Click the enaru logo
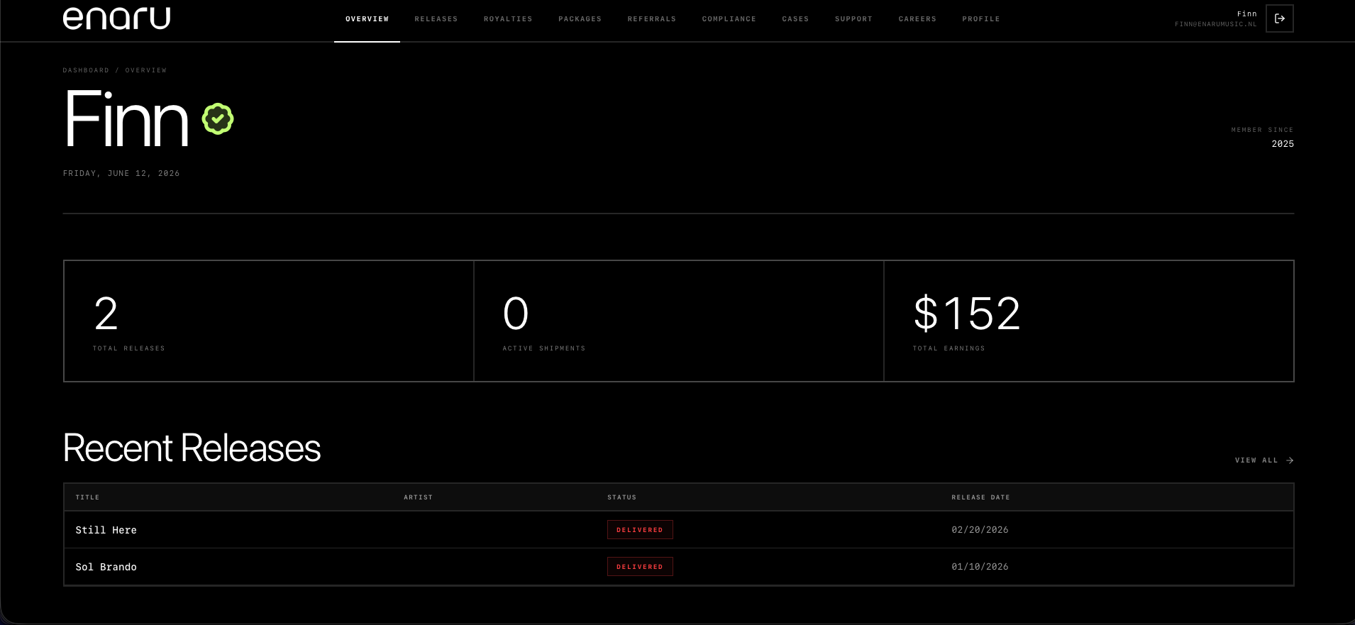The image size is (1355, 625). (x=117, y=18)
